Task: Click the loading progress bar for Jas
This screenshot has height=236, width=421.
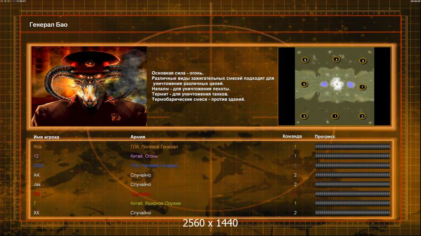Action: [352, 184]
